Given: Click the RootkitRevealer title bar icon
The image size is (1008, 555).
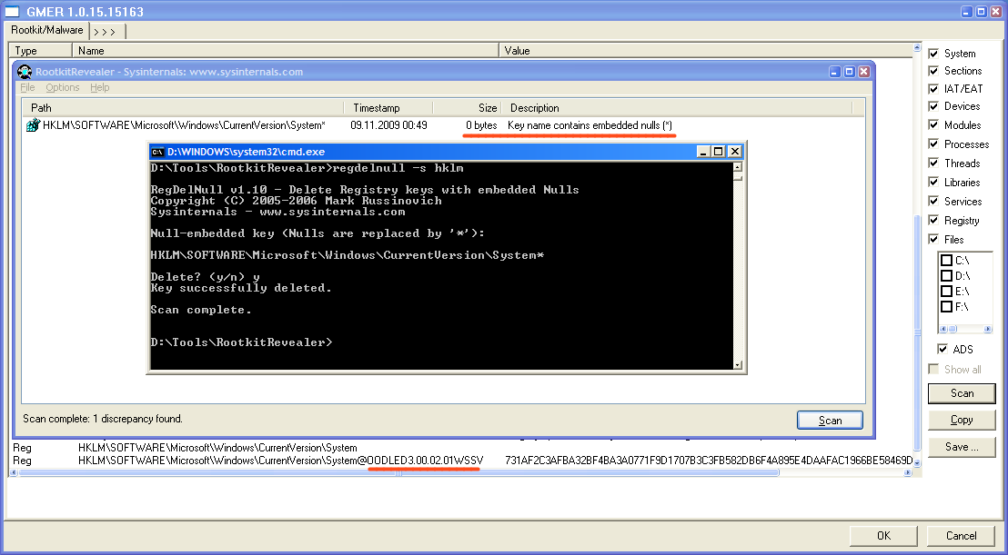Looking at the screenshot, I should [25, 72].
